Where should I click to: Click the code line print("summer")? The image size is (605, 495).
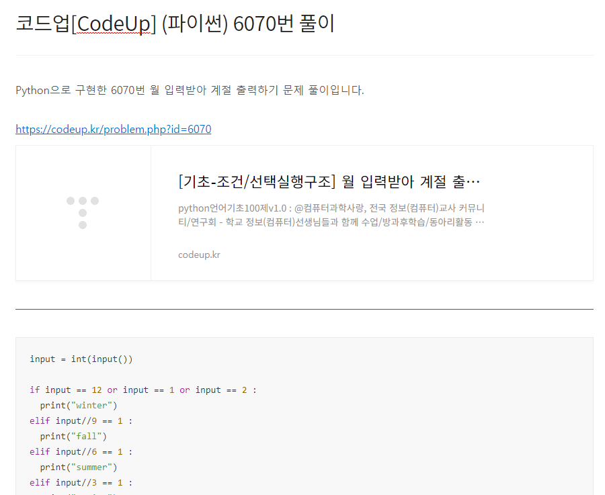tap(79, 467)
